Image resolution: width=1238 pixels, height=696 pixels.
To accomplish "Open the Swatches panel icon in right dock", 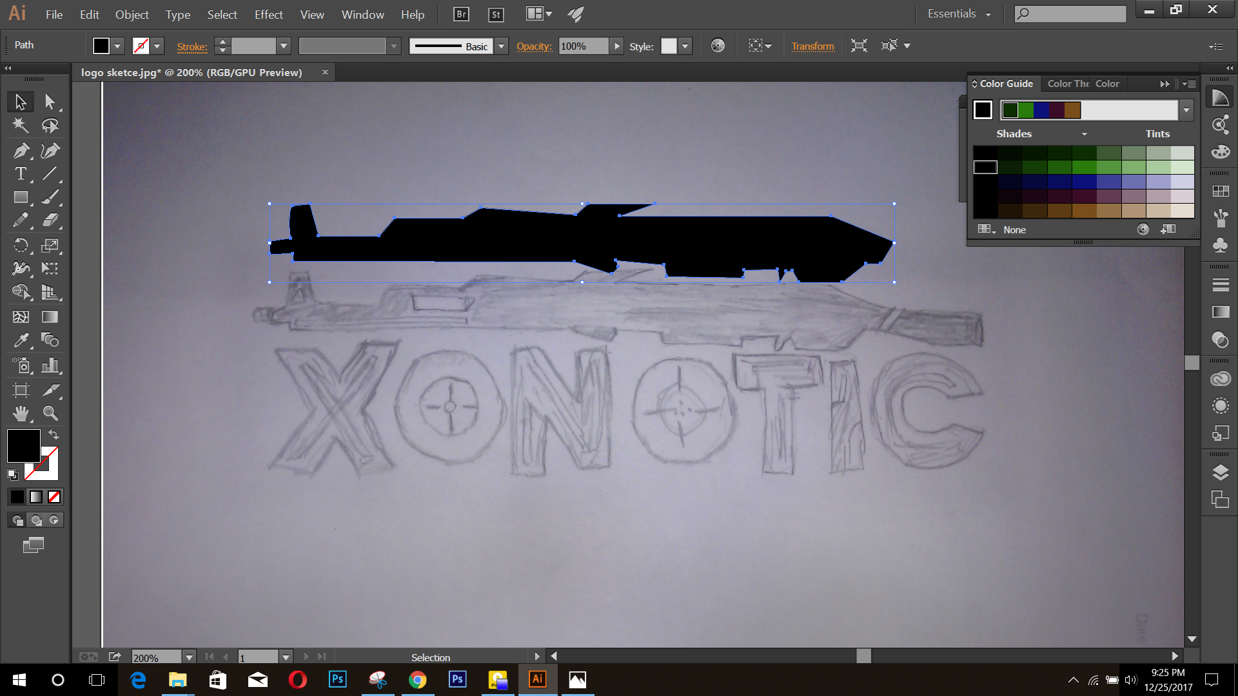I will click(x=1220, y=191).
